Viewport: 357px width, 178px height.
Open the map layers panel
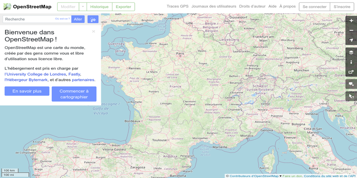[x=351, y=53]
